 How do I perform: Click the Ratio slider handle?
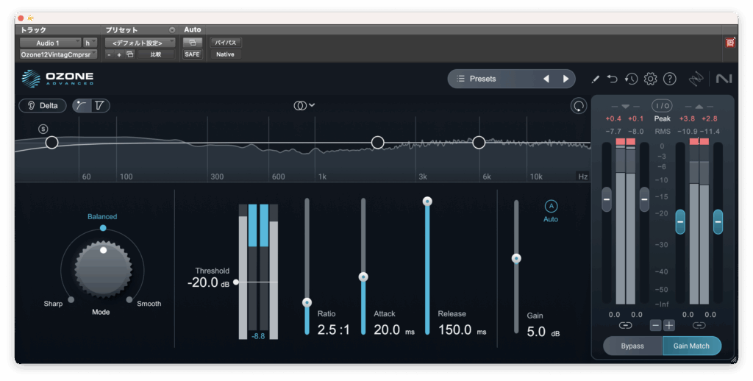click(x=307, y=302)
